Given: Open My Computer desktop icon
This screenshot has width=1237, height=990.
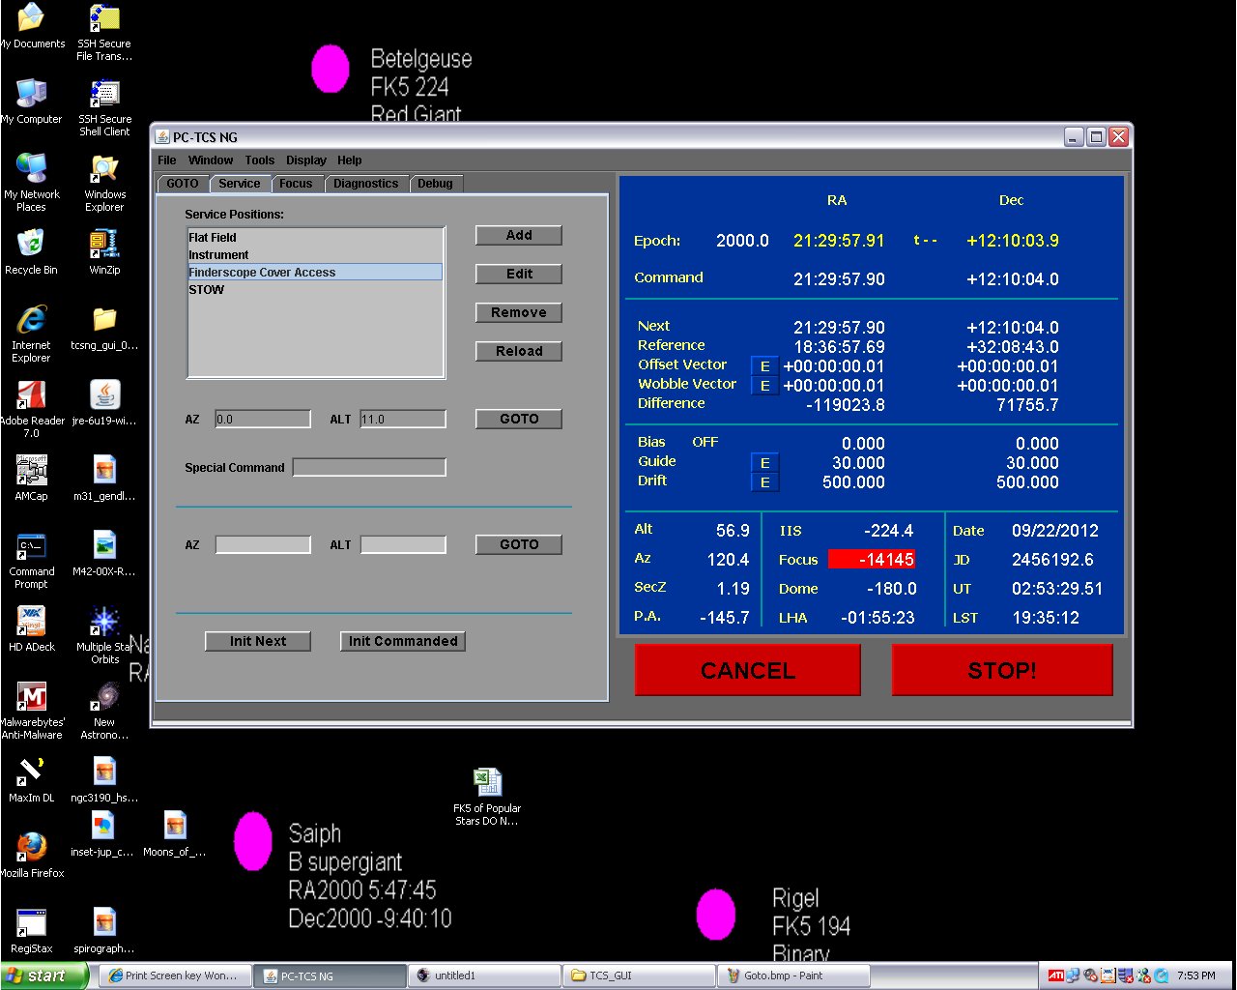Looking at the screenshot, I should click(x=31, y=102).
